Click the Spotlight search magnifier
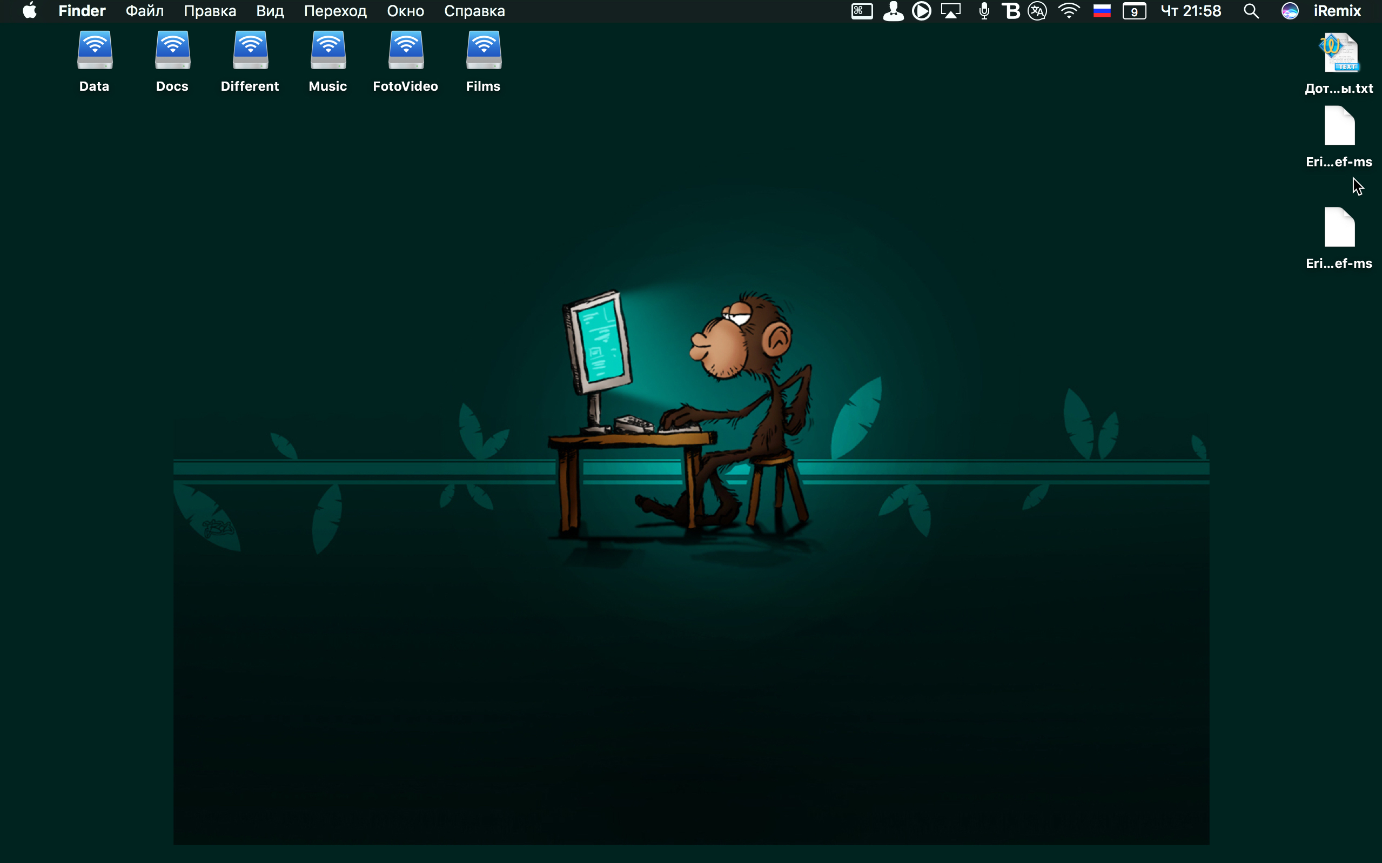This screenshot has height=863, width=1382. click(1251, 11)
